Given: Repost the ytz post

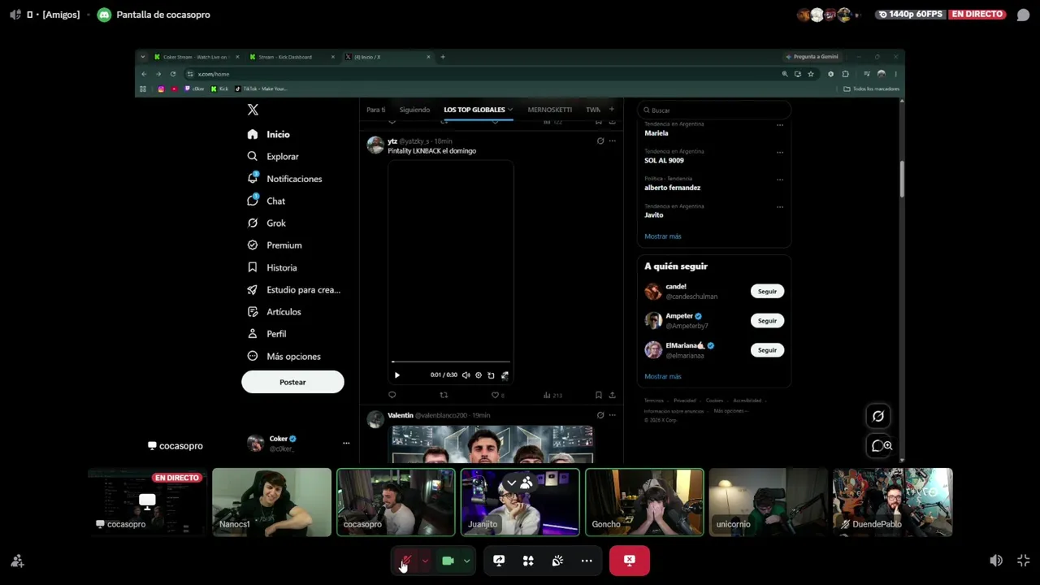Looking at the screenshot, I should pyautogui.click(x=444, y=395).
